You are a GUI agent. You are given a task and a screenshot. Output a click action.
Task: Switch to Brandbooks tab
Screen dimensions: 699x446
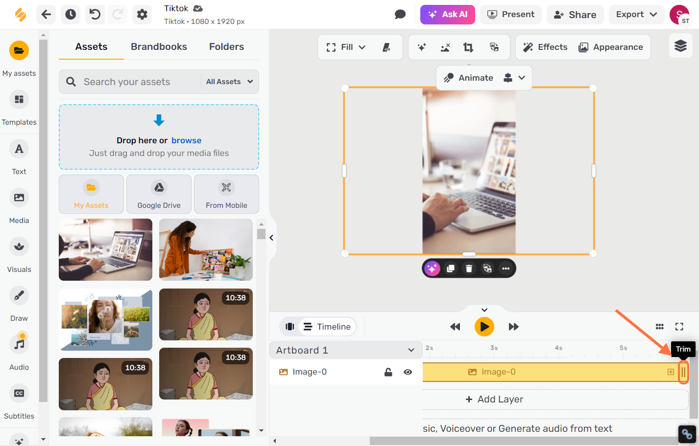coord(159,46)
